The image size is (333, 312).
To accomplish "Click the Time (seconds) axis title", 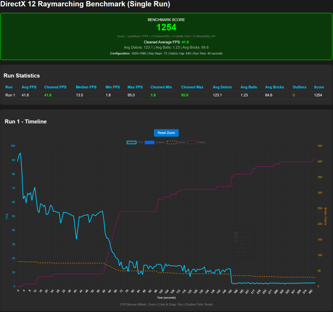I will tap(166, 297).
